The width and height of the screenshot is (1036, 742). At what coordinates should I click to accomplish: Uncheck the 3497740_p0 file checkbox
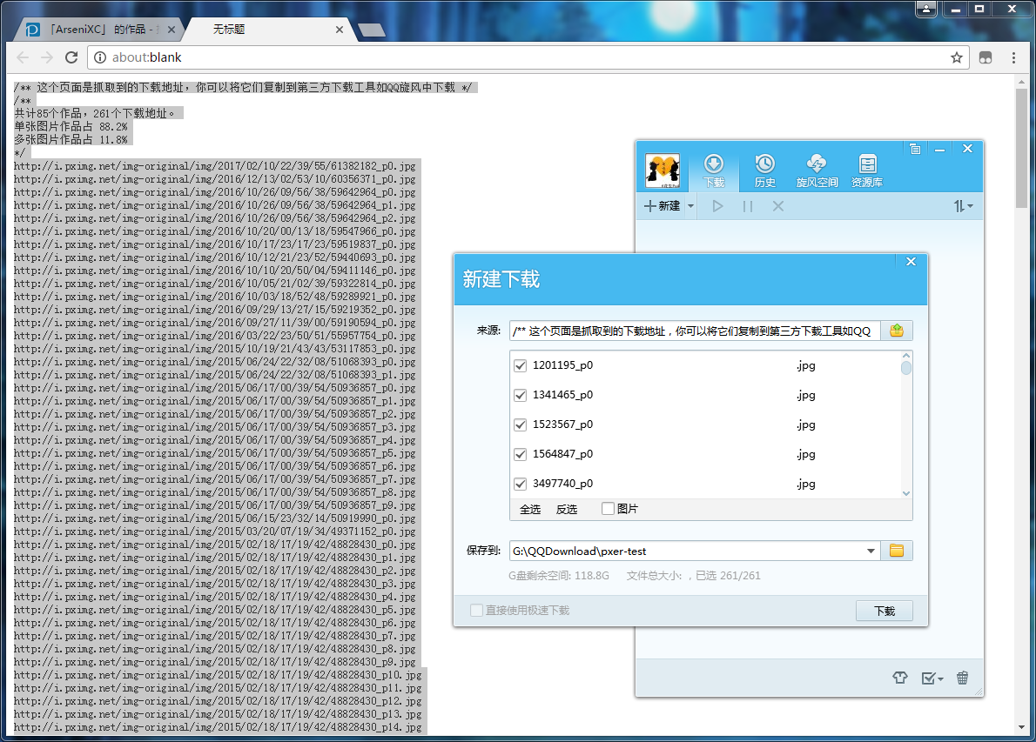tap(520, 484)
